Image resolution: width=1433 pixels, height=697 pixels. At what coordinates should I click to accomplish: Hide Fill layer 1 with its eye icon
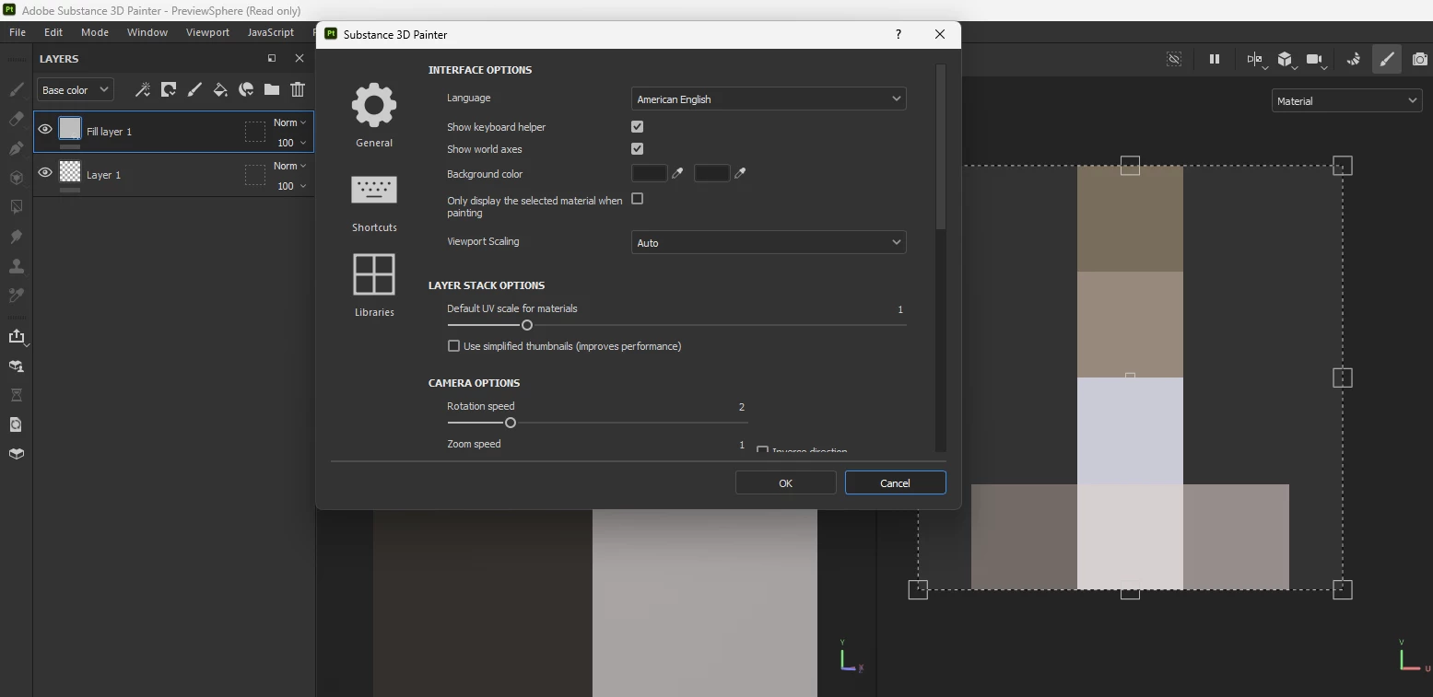point(45,130)
